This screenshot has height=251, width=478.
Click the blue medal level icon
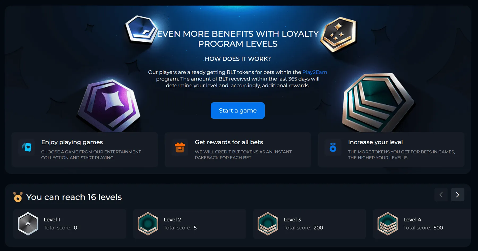333,147
